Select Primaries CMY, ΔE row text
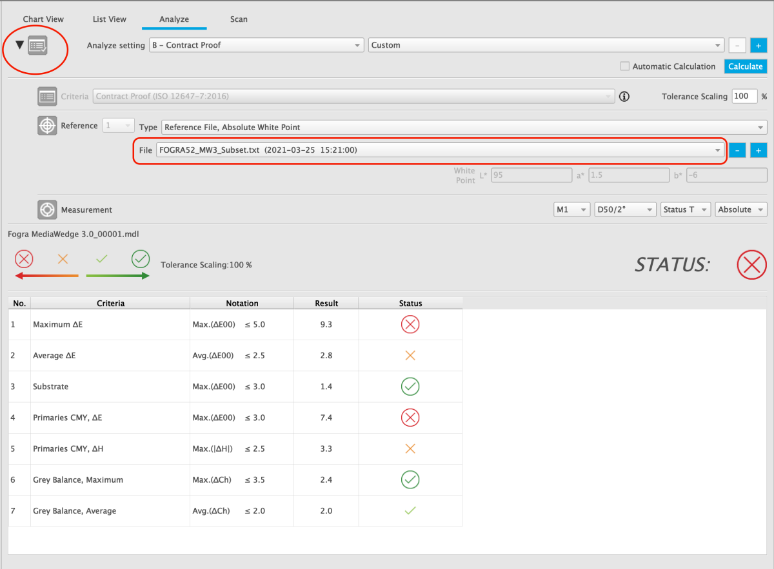The width and height of the screenshot is (774, 569). point(68,418)
